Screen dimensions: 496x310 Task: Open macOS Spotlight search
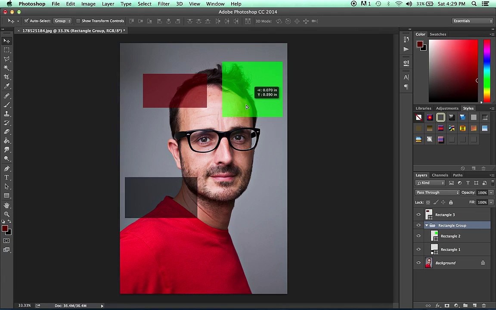pyautogui.click(x=474, y=4)
